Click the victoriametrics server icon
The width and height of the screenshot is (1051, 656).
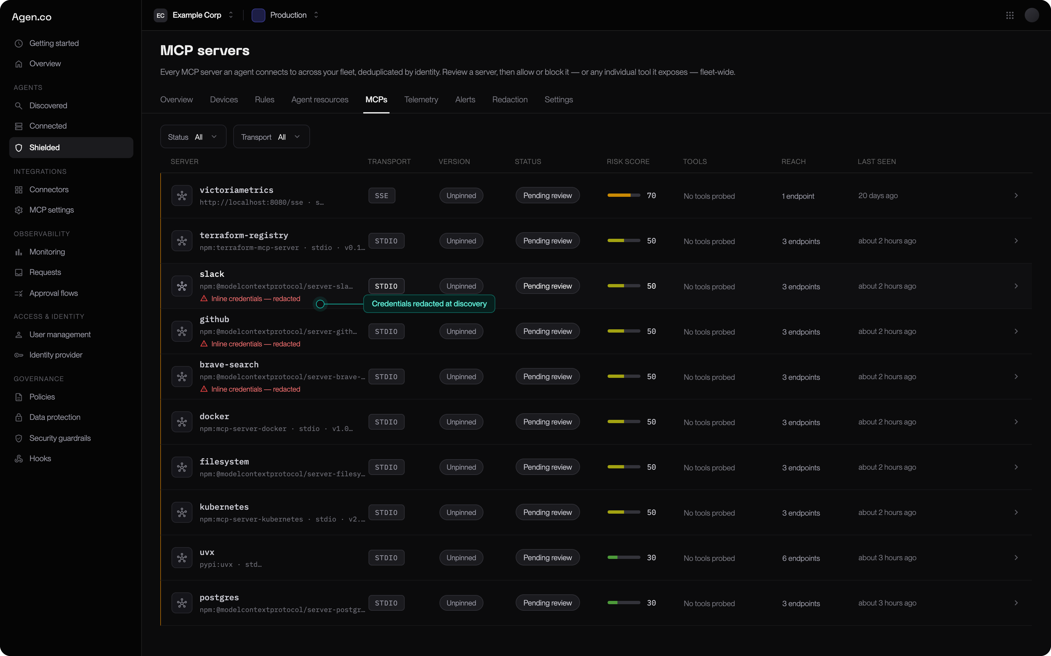pos(182,196)
